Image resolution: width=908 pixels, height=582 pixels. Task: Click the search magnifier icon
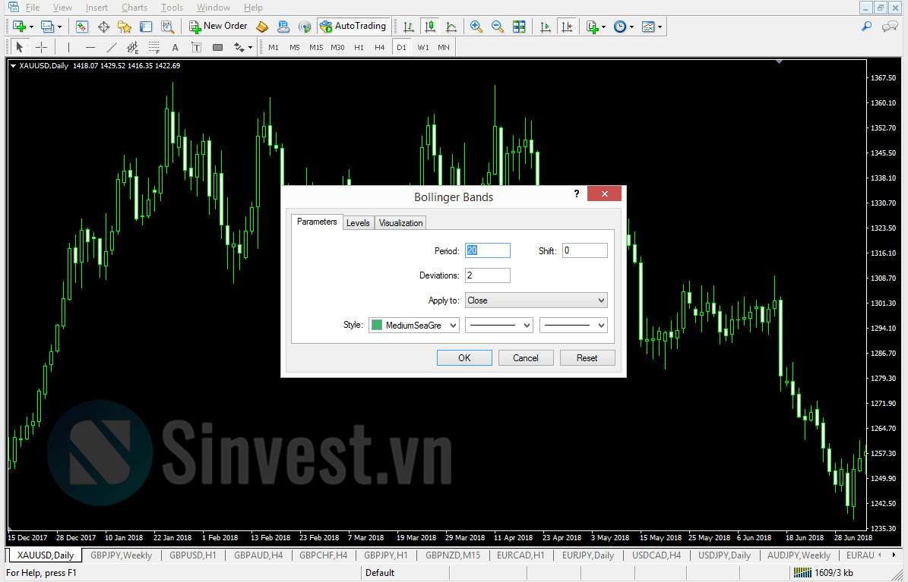coord(866,27)
